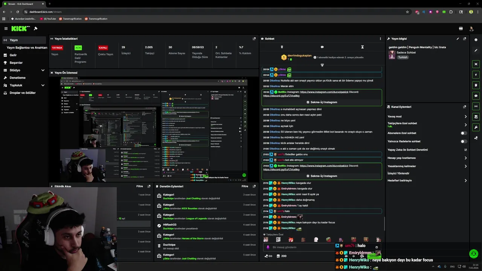Select Yayın in the left sidebar

tap(24, 40)
